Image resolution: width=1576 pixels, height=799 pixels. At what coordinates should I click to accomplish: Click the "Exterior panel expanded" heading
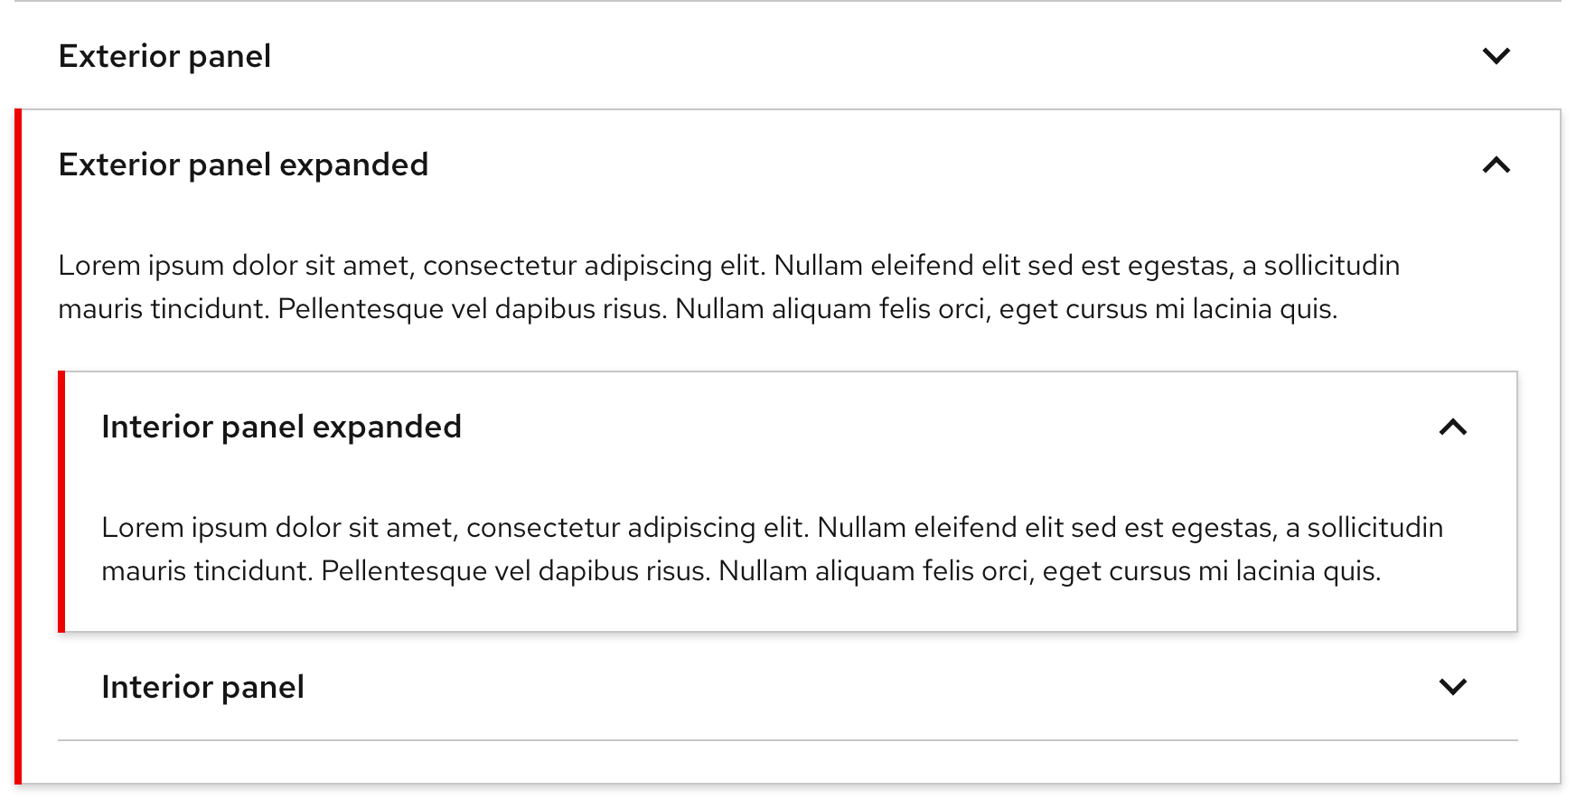tap(243, 164)
